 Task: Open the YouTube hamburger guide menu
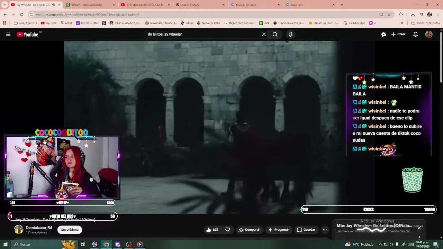(8, 34)
